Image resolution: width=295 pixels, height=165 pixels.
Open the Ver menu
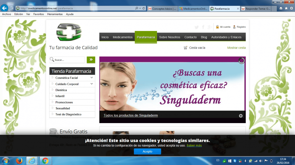pos(28,14)
